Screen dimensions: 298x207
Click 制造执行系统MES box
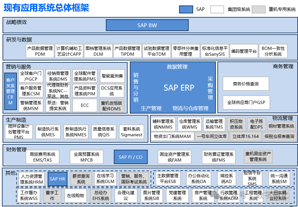click(x=48, y=132)
